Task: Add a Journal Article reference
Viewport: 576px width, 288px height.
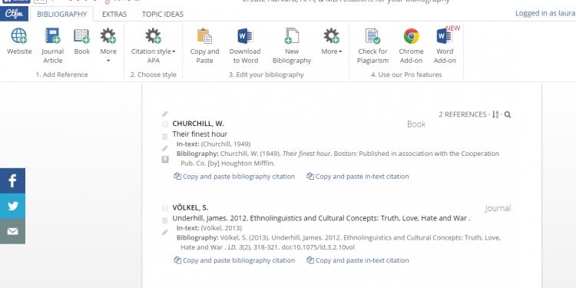Action: [x=52, y=45]
